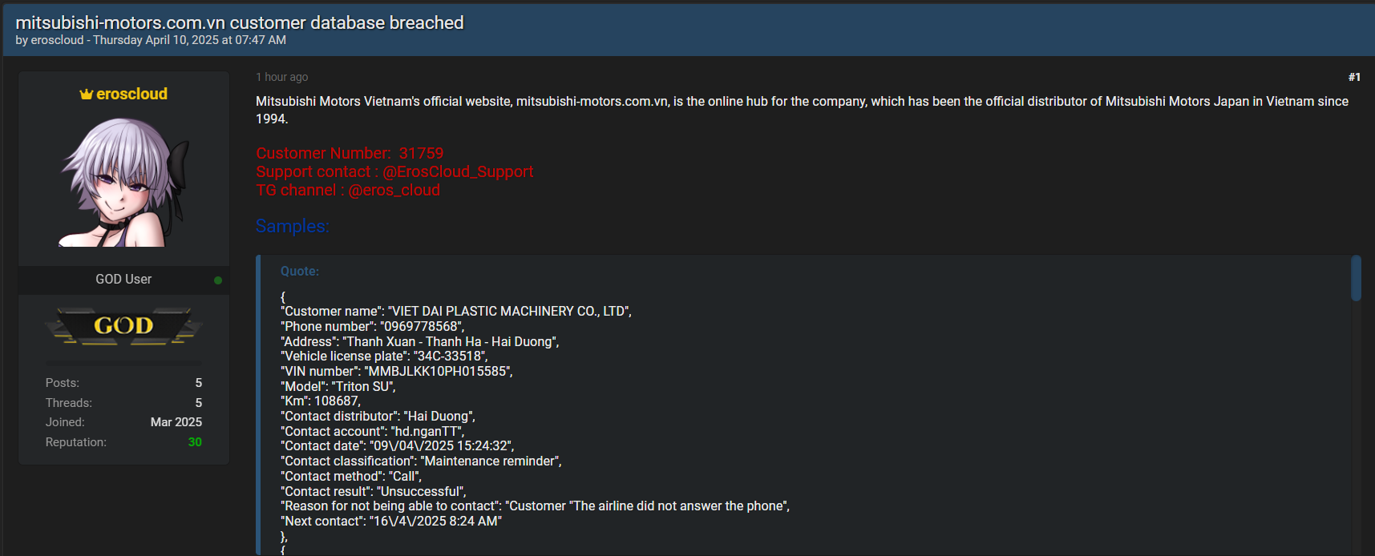Click the Threads count value

[x=199, y=403]
